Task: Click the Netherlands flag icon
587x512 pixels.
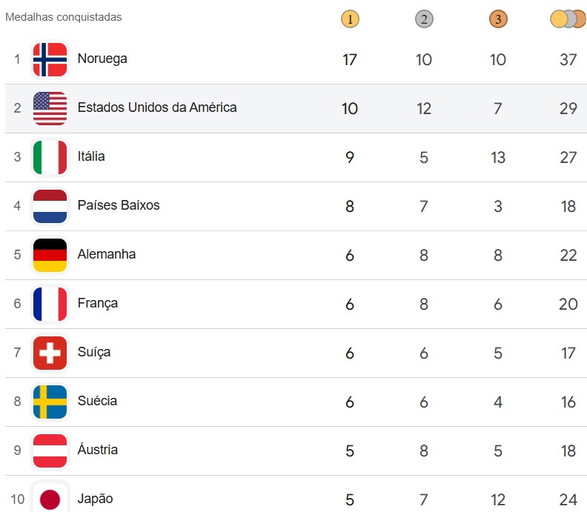Action: pyautogui.click(x=50, y=206)
